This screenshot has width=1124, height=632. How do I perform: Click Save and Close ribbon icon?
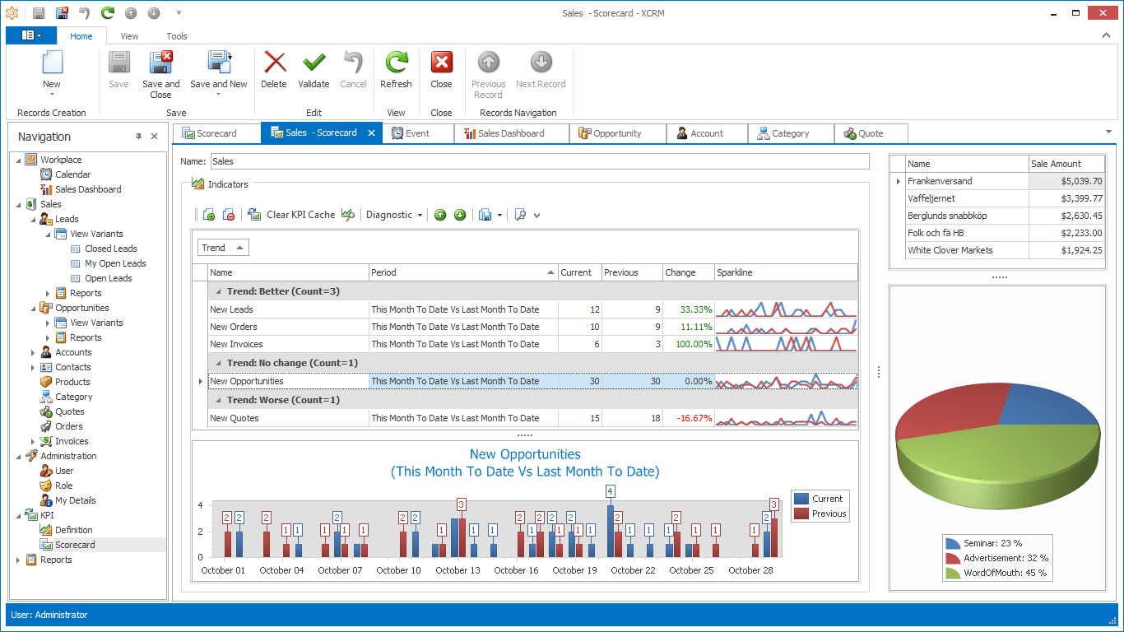click(160, 64)
